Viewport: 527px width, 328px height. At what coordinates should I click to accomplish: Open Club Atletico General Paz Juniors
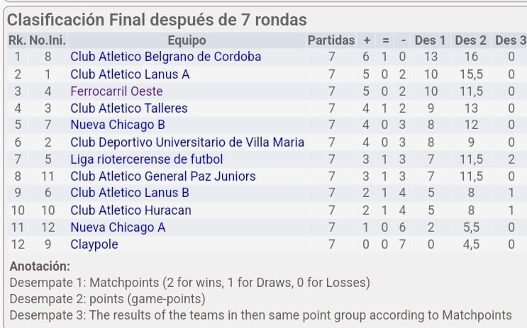(162, 176)
